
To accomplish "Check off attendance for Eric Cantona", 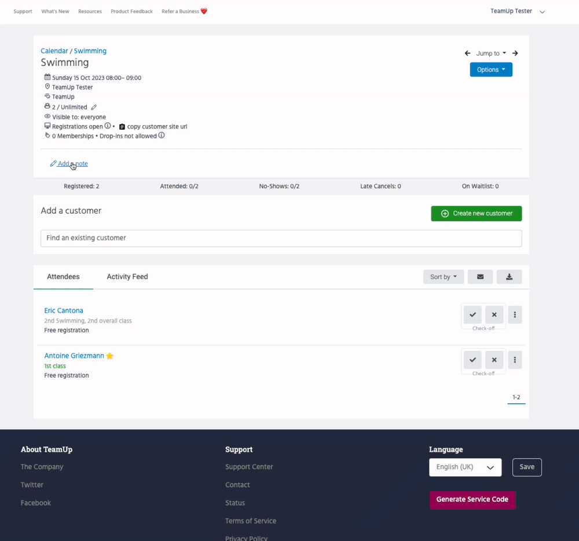I will click(472, 315).
